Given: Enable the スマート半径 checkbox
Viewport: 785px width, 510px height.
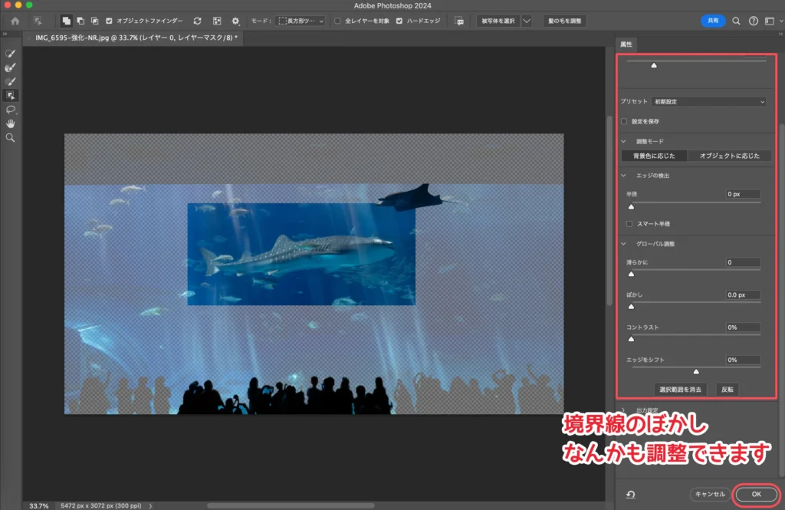Looking at the screenshot, I should (629, 224).
